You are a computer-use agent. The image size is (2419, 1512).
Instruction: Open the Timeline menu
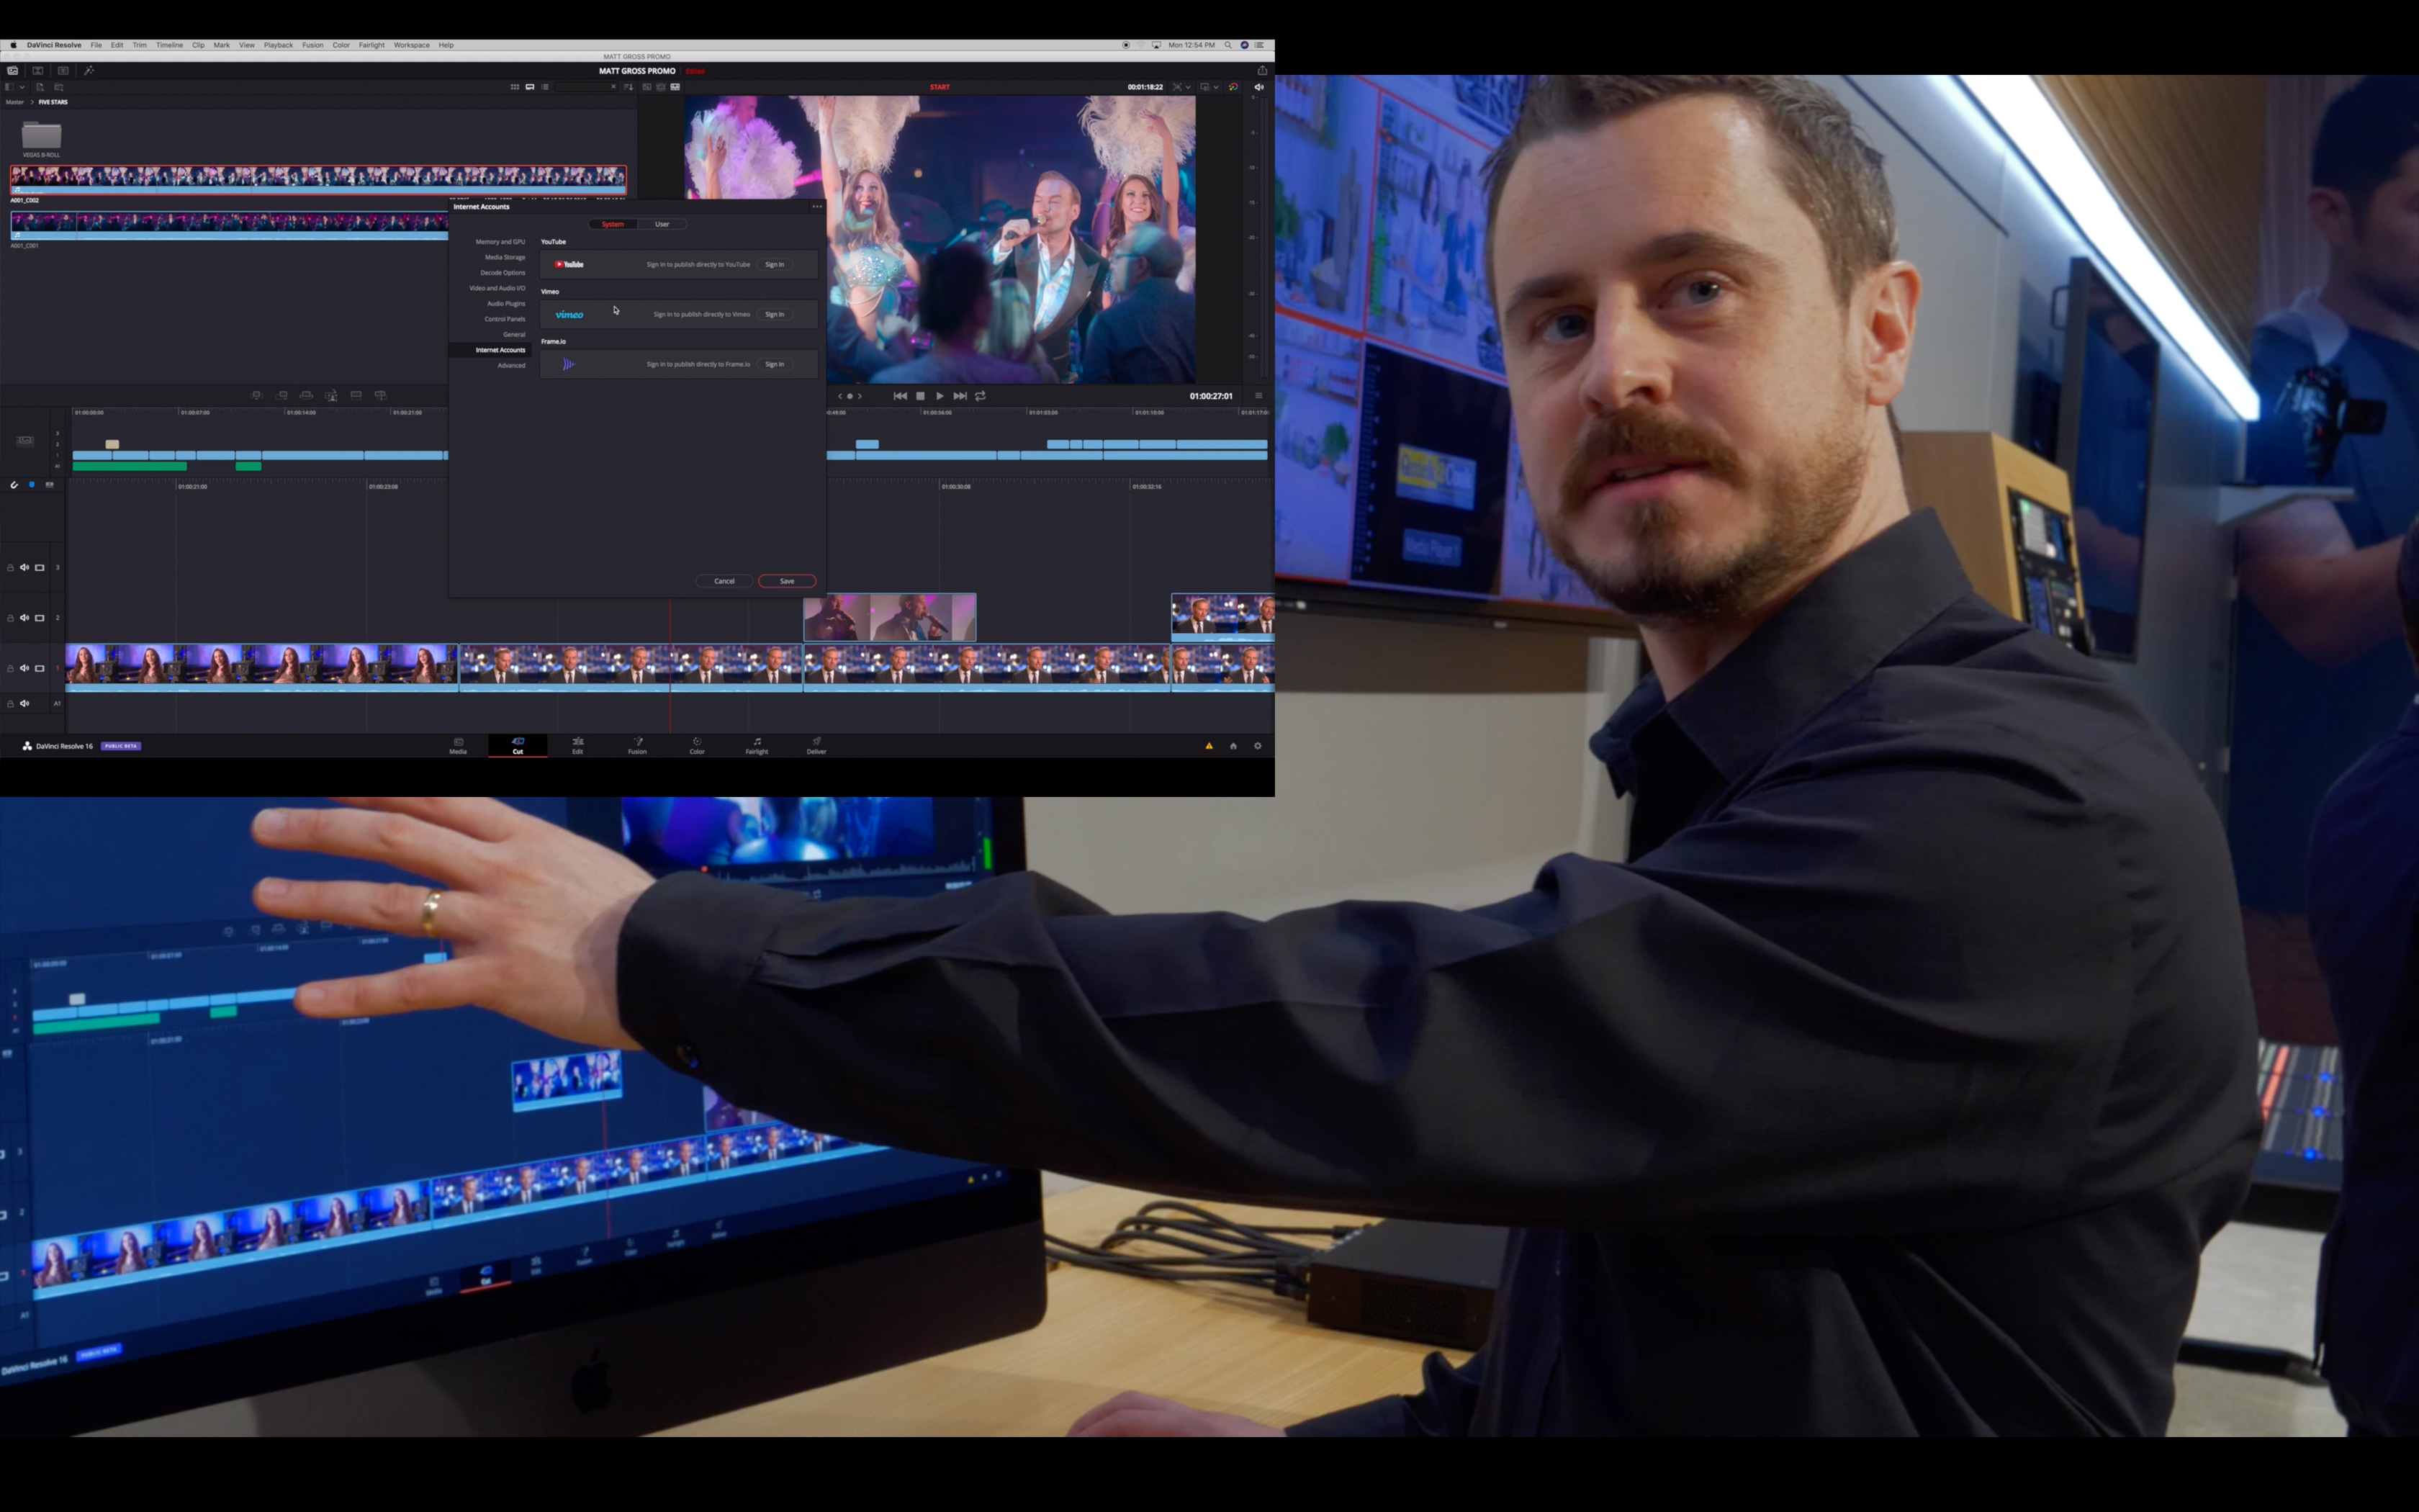tap(169, 45)
